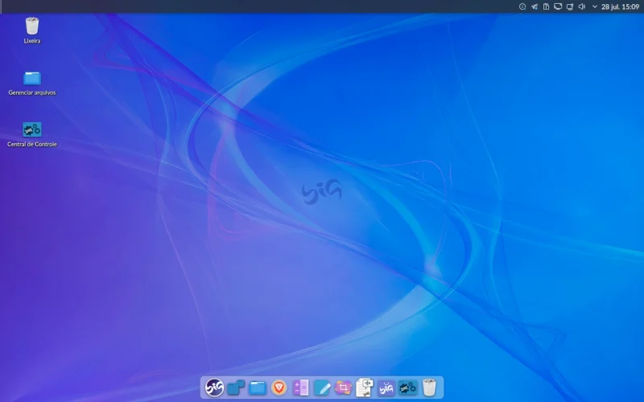The width and height of the screenshot is (644, 402).
Task: Open the trash bin in the dock
Action: (x=429, y=388)
